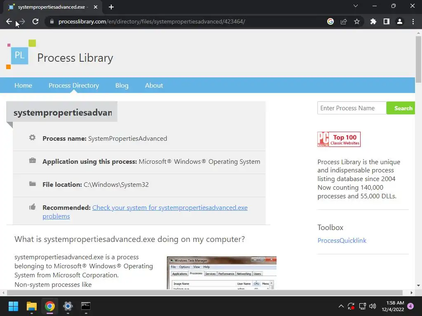Open the Extensions puzzle icon
The image size is (422, 316).
(x=373, y=21)
